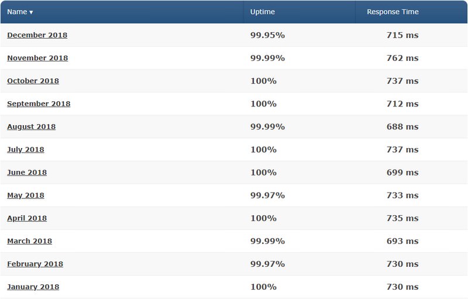Click the 693 ms response time for March
The height and width of the screenshot is (299, 468).
[404, 240]
